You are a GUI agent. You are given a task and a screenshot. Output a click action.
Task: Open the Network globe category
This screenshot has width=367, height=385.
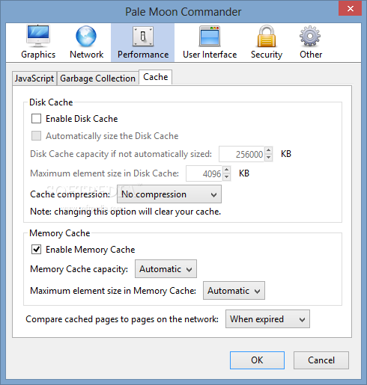tap(86, 42)
